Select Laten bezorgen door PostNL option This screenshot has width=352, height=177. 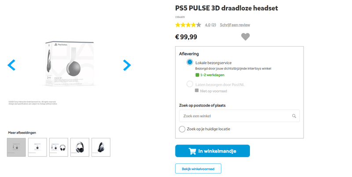(190, 84)
